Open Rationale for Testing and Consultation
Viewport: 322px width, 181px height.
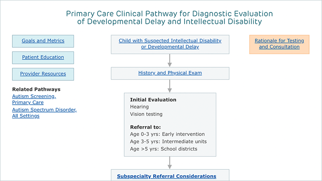(279, 44)
